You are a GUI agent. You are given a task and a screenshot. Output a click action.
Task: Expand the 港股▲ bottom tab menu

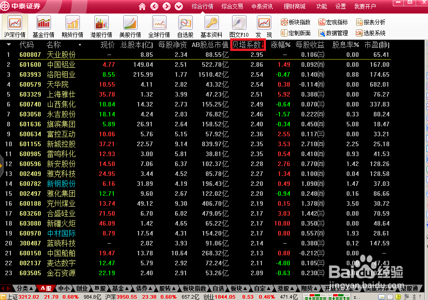pos(286,288)
